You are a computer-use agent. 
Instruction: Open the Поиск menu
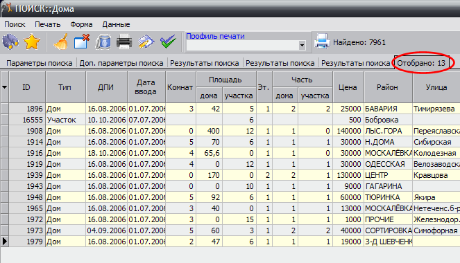15,24
